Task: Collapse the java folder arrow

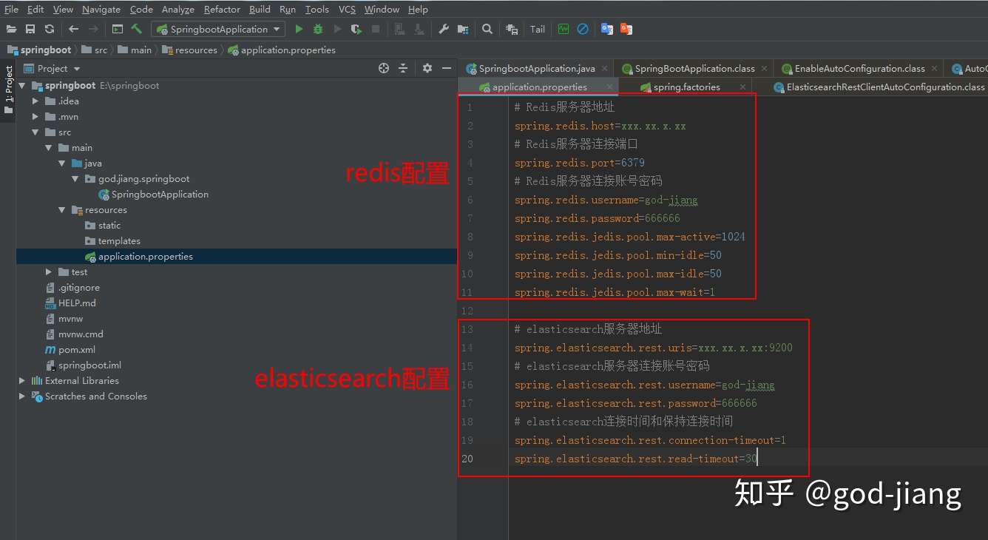Action: pyautogui.click(x=62, y=163)
